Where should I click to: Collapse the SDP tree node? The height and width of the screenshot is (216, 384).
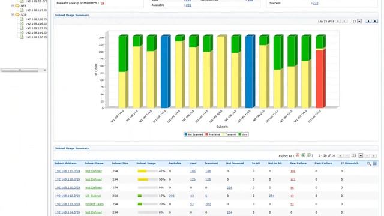13,14
